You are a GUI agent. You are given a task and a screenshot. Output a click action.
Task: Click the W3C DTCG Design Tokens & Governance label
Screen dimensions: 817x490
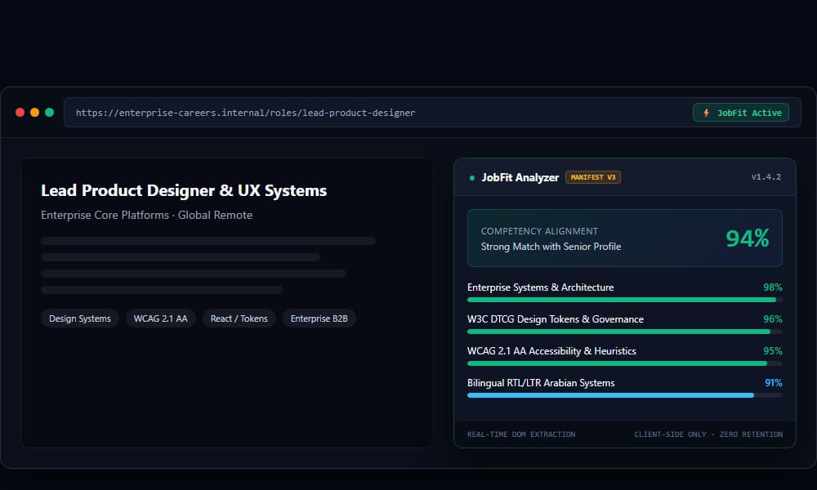[x=556, y=319]
